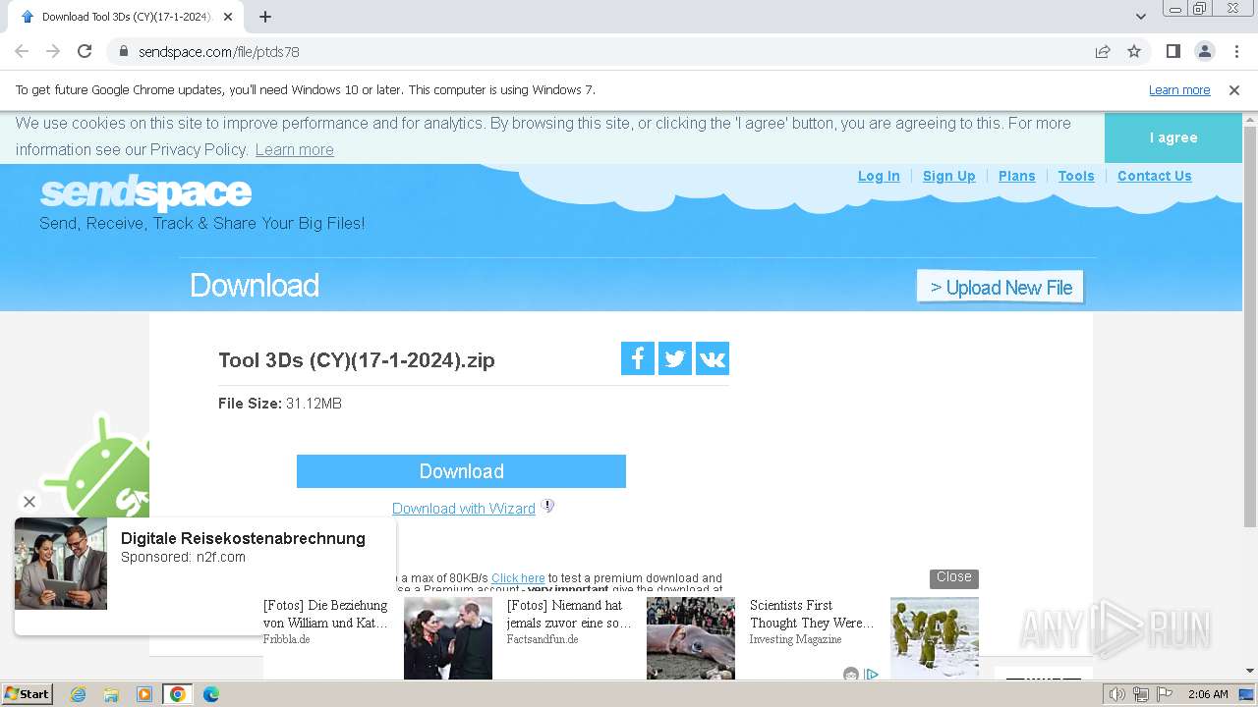This screenshot has height=707, width=1258.
Task: Share the file on VK
Action: click(713, 358)
